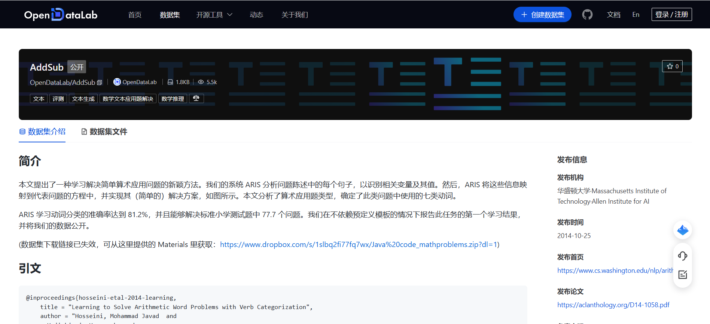Click the AddSub dataset title
This screenshot has width=710, height=324.
pyautogui.click(x=47, y=67)
